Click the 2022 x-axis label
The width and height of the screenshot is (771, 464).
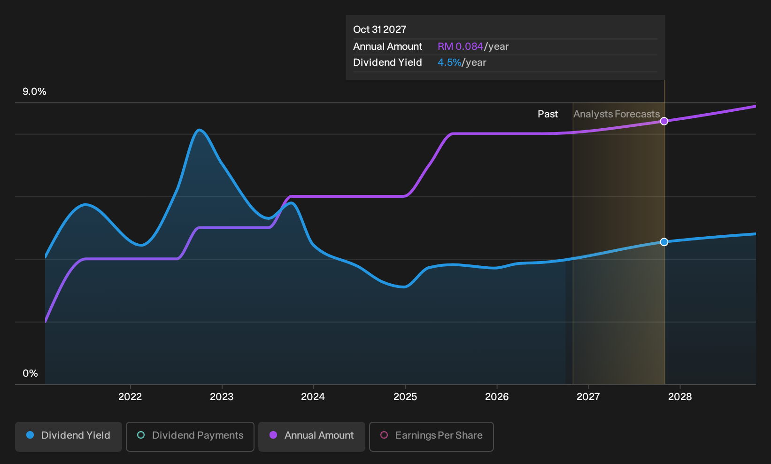point(130,397)
